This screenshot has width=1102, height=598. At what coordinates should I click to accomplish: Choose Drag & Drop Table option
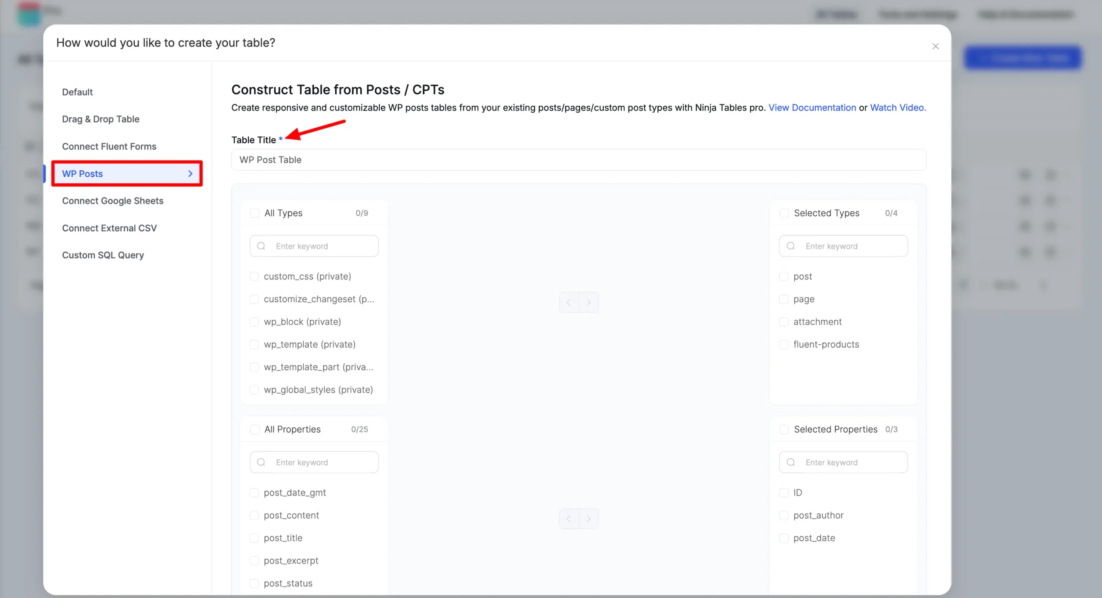coord(101,119)
